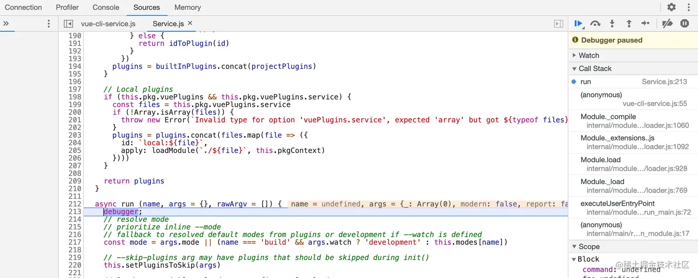Select Module.load call stack frame
This screenshot has height=278, width=698.
tap(633, 164)
